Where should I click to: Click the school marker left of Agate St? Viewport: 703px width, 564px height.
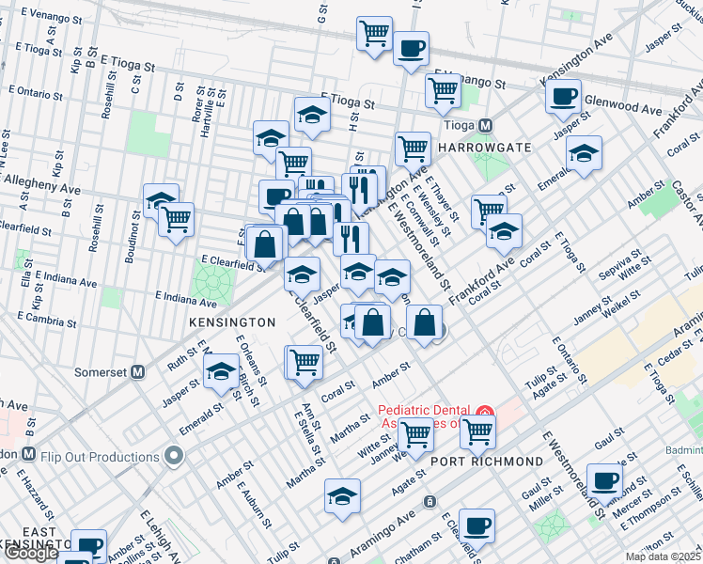pyautogui.click(x=342, y=496)
